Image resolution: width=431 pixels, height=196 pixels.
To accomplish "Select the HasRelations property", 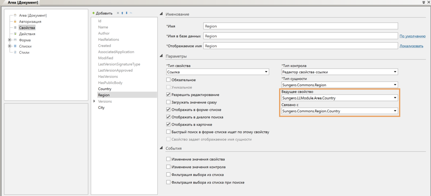I will [109, 40].
